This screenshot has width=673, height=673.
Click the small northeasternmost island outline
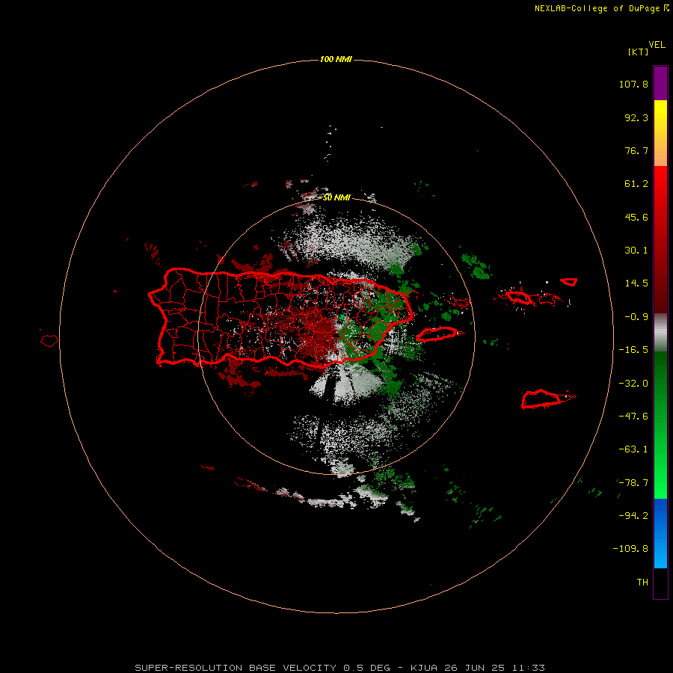569,282
